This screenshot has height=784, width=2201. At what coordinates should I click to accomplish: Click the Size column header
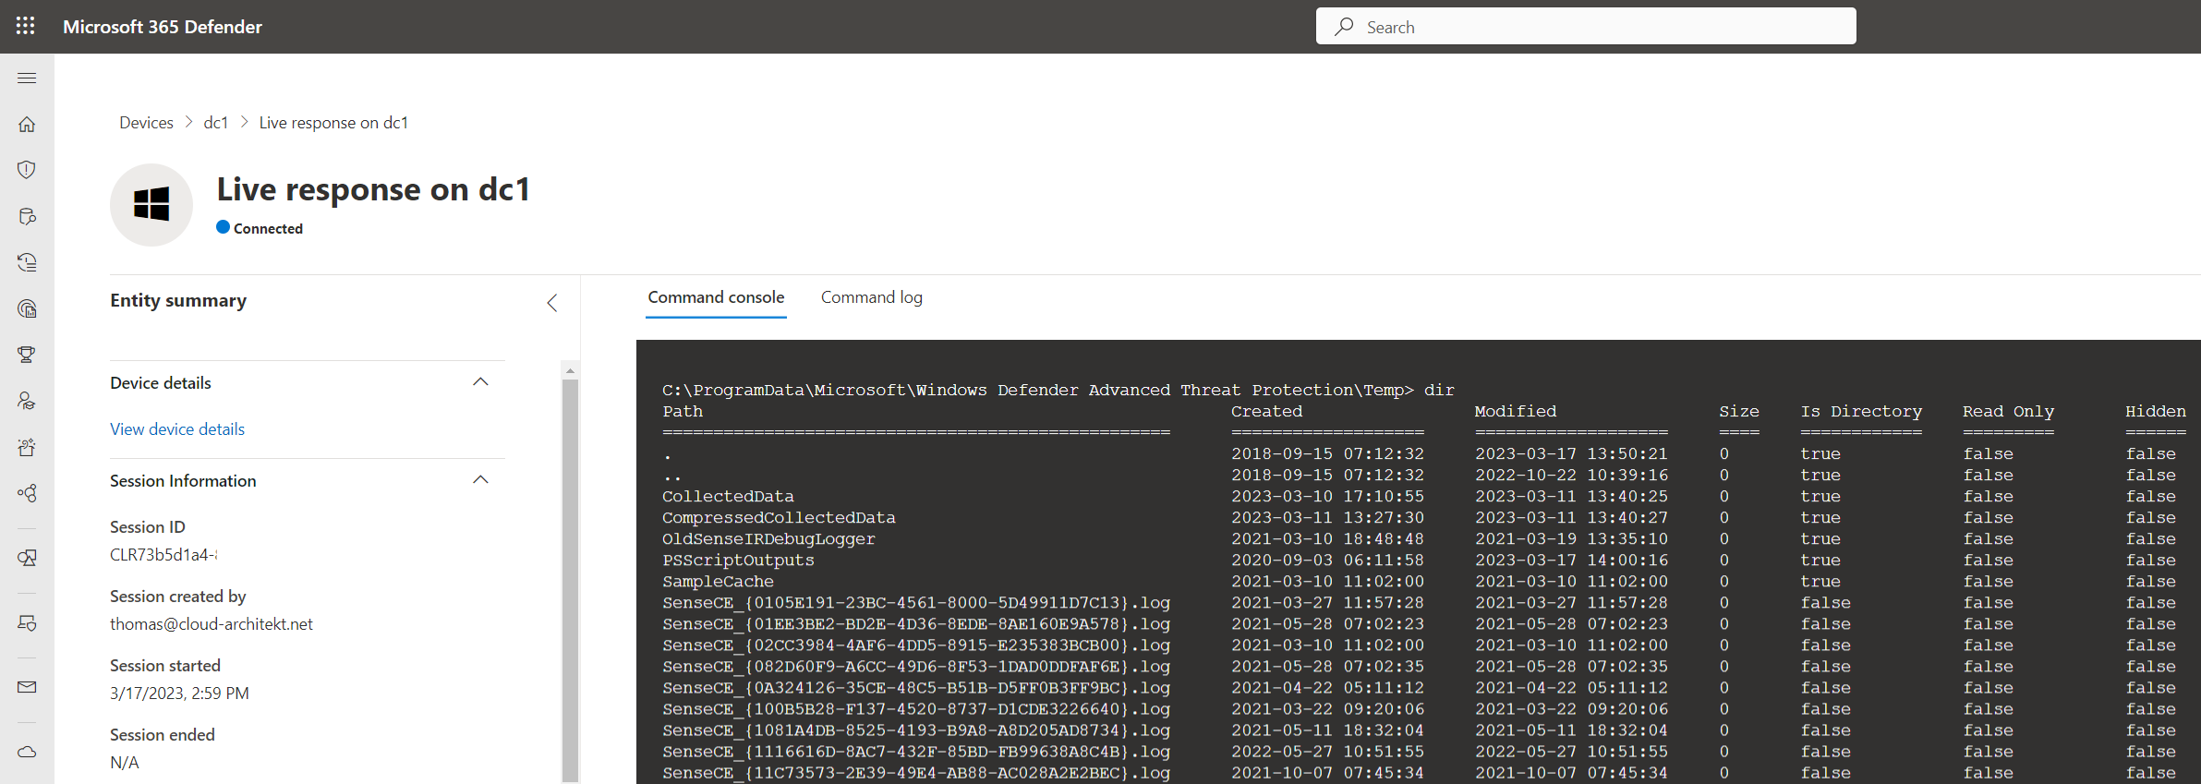pos(1739,411)
